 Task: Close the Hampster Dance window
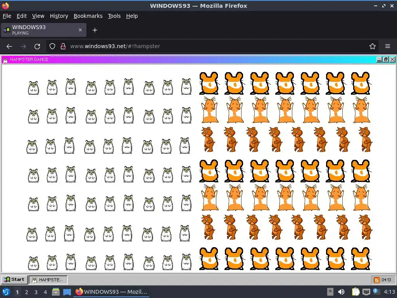(392, 59)
